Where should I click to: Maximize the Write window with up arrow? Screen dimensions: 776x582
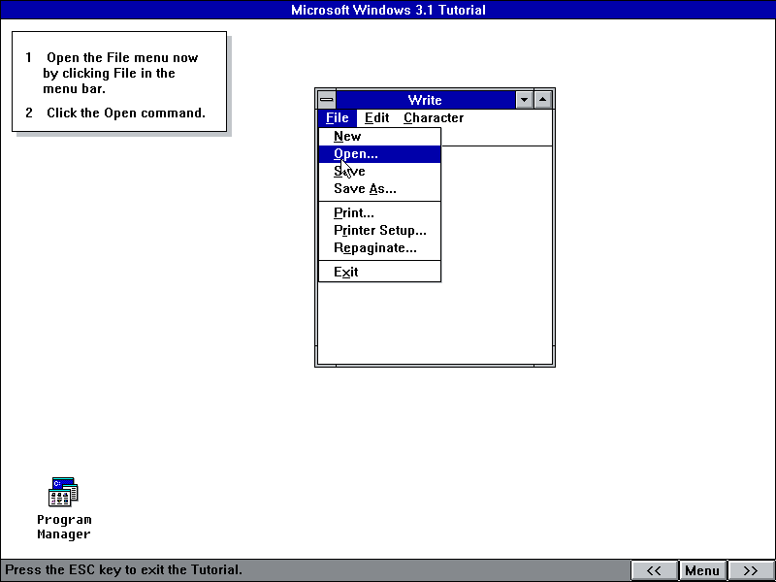pos(543,100)
